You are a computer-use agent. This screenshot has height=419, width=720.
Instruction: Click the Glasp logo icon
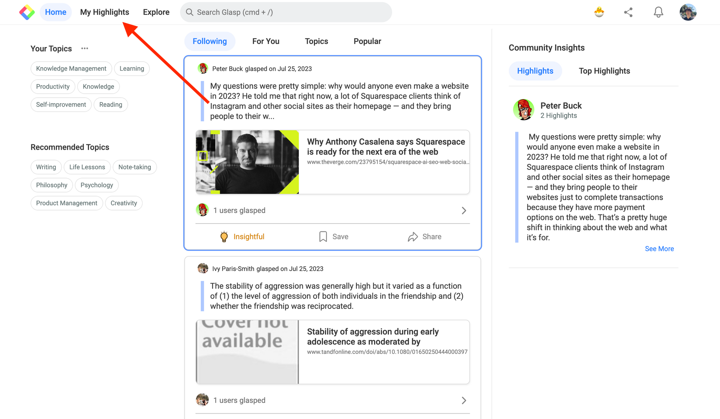click(27, 12)
